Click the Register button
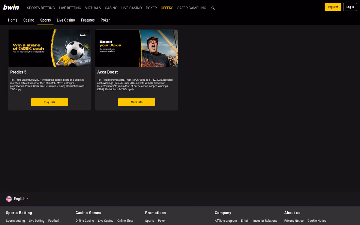 [333, 7]
